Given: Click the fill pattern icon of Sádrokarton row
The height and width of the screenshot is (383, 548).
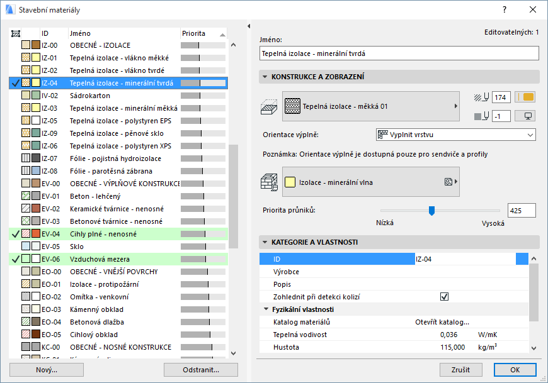Looking at the screenshot, I should [26, 95].
